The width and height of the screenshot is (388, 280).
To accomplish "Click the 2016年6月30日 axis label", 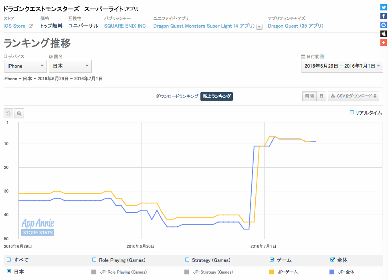I will pyautogui.click(x=141, y=246).
